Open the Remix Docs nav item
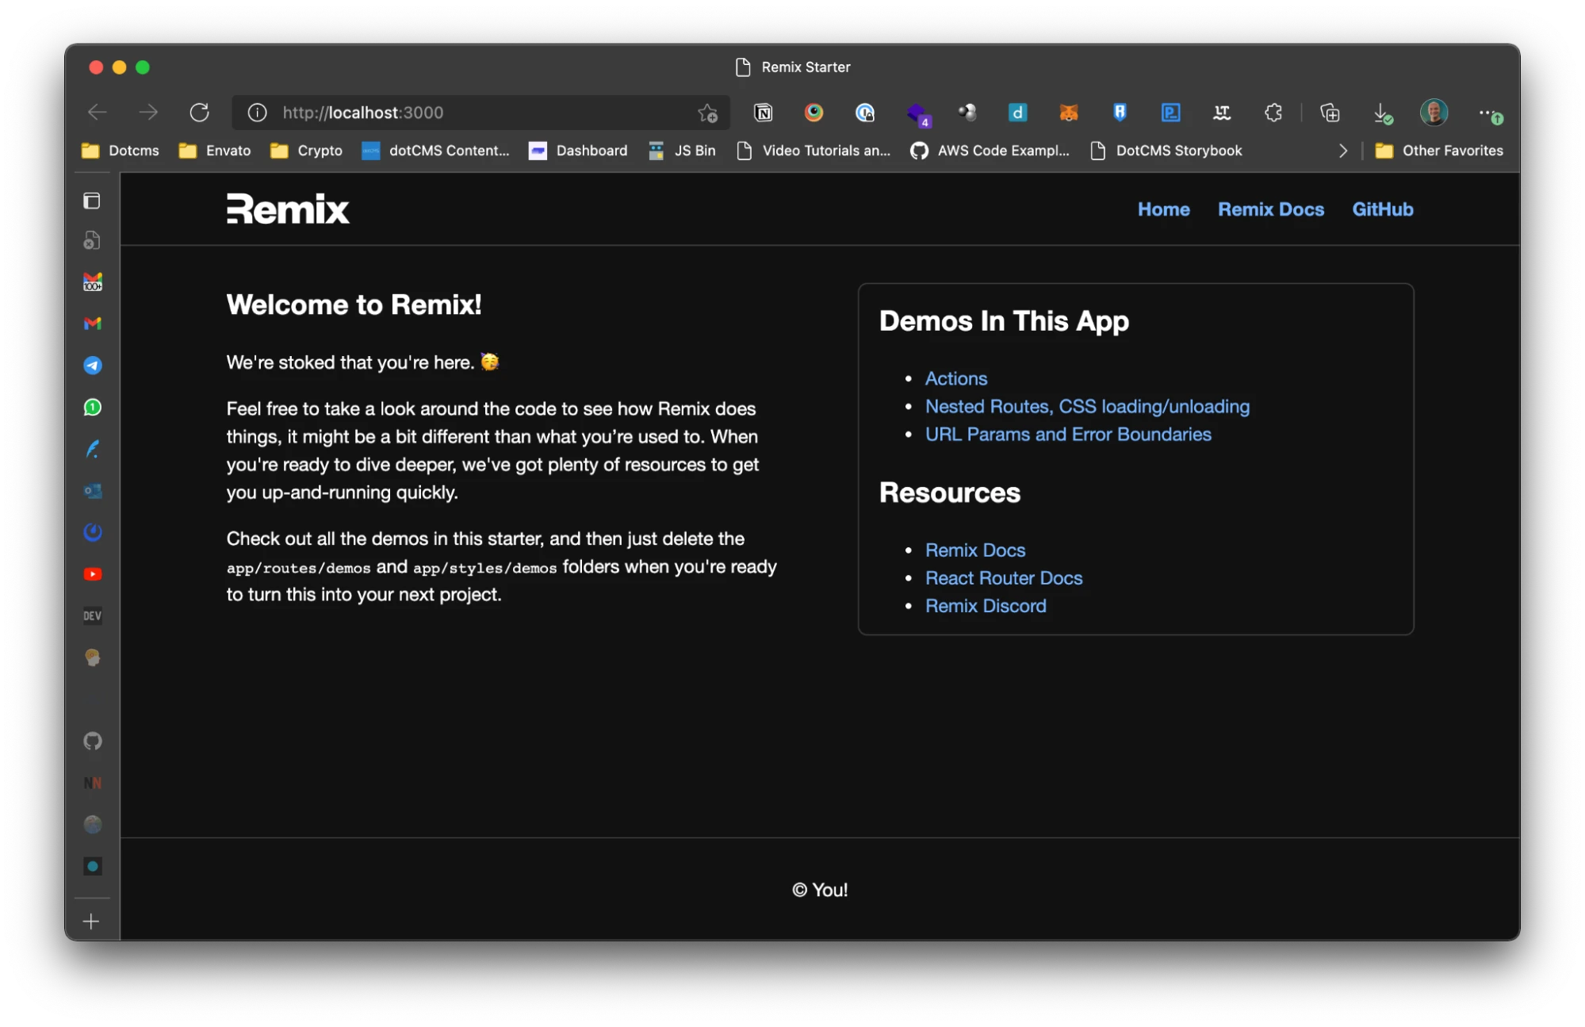Viewport: 1585px width, 1027px height. click(x=1270, y=209)
